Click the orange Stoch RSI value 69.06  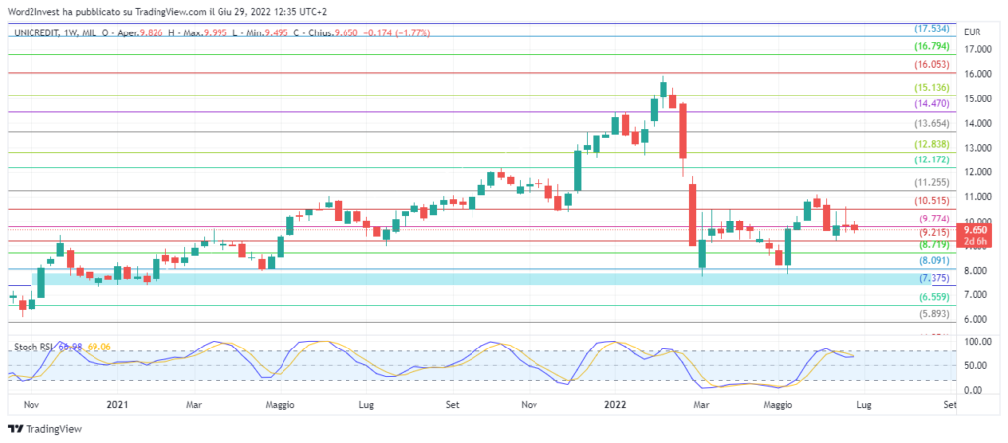99,347
